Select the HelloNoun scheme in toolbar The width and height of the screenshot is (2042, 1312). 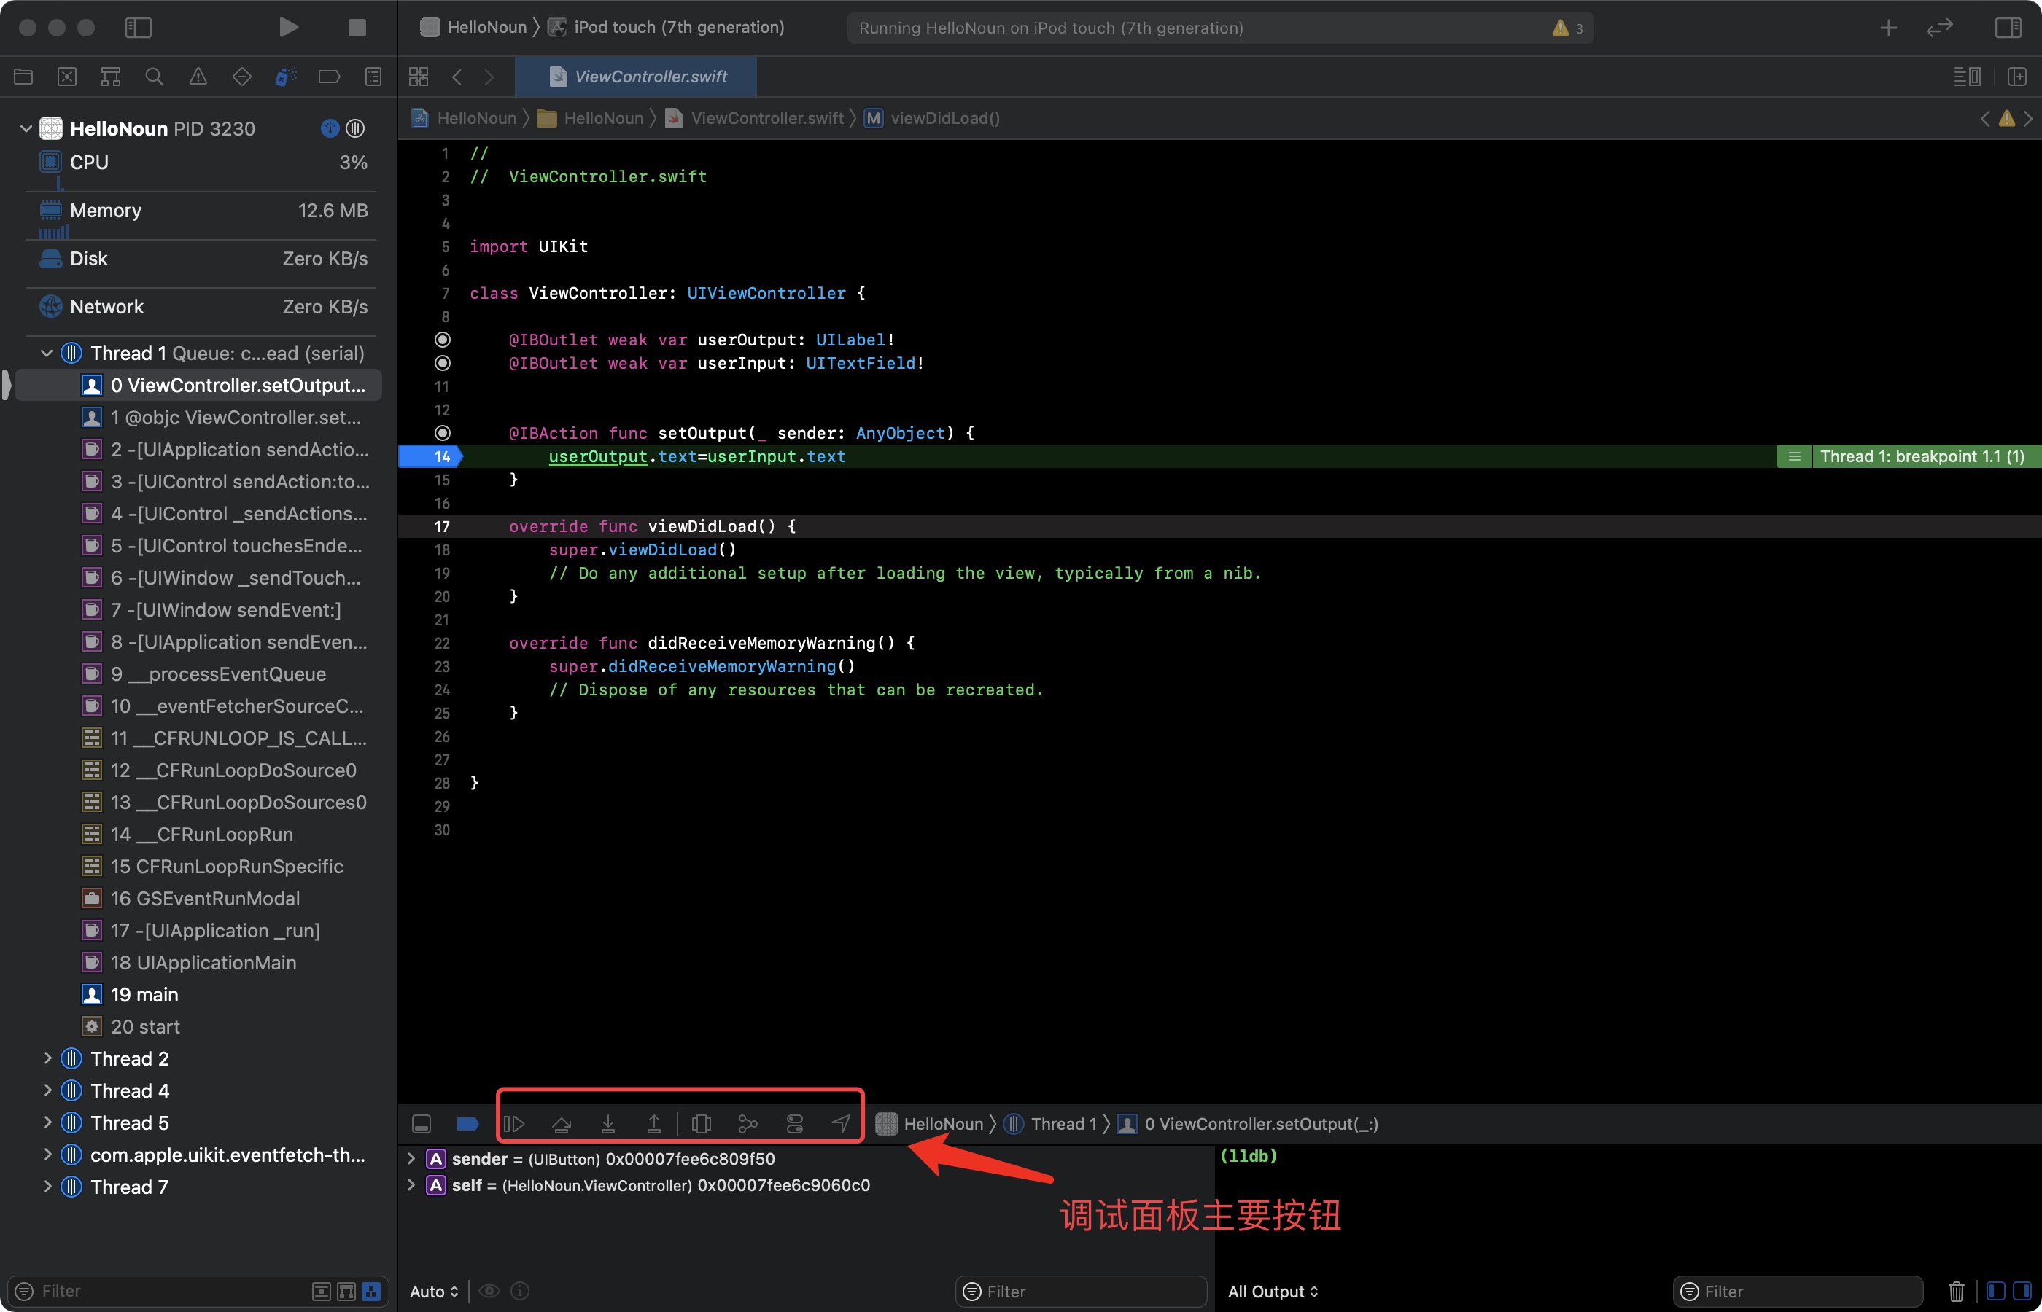474,27
